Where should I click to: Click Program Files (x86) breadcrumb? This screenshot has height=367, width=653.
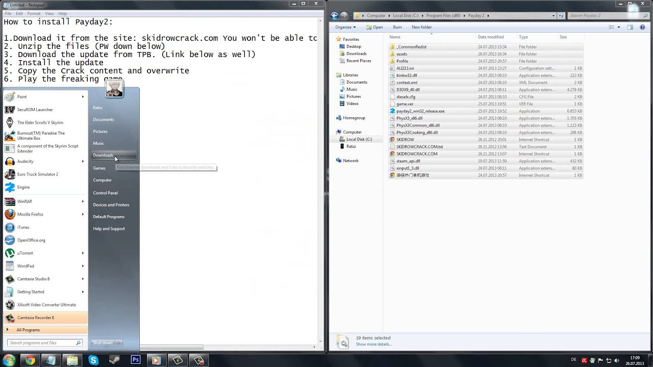point(443,16)
